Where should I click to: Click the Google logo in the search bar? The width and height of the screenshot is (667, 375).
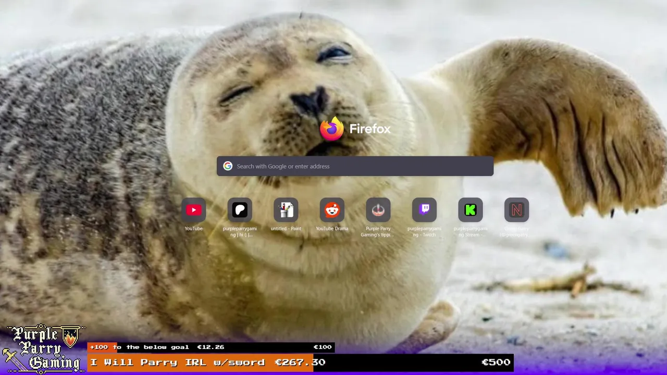[228, 166]
